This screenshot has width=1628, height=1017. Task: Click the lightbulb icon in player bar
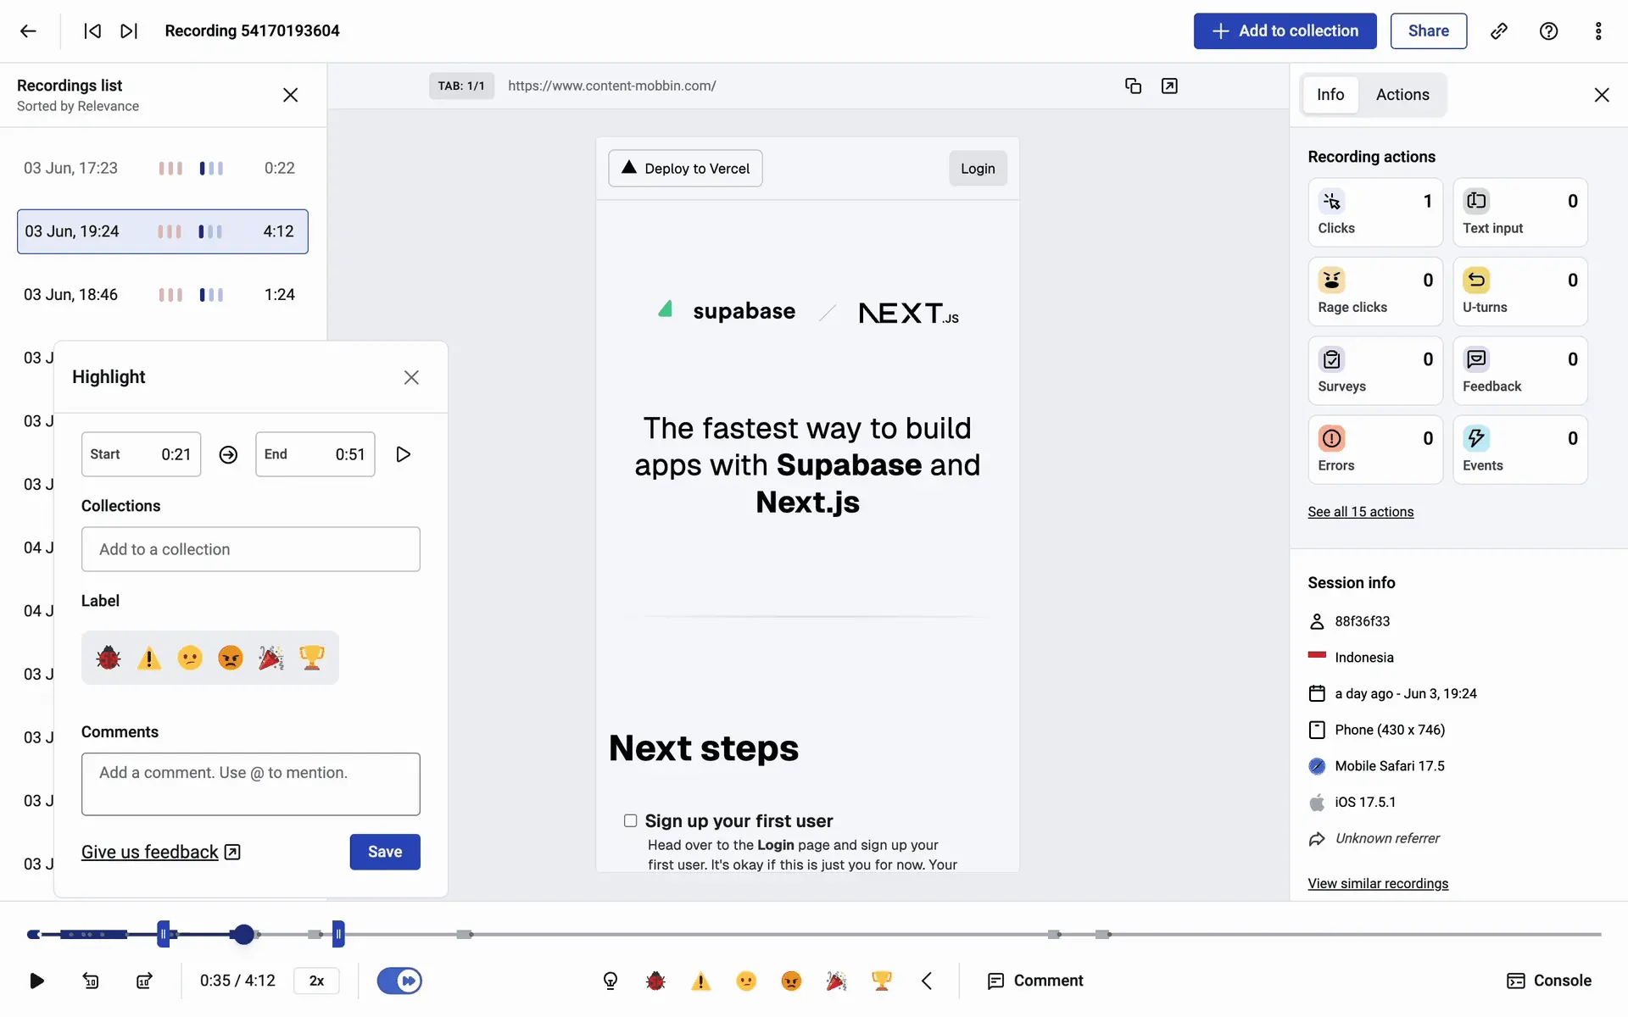[610, 981]
